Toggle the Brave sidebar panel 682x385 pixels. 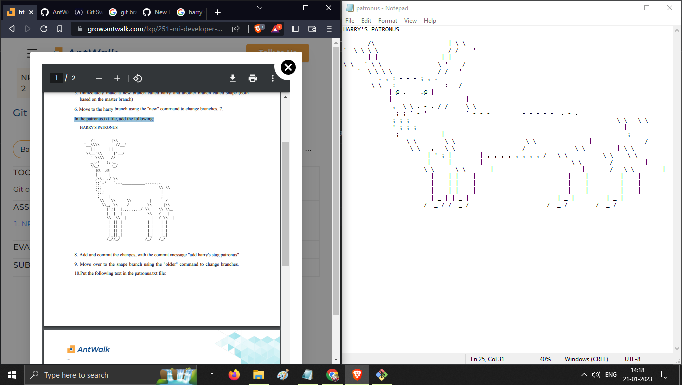tap(295, 29)
